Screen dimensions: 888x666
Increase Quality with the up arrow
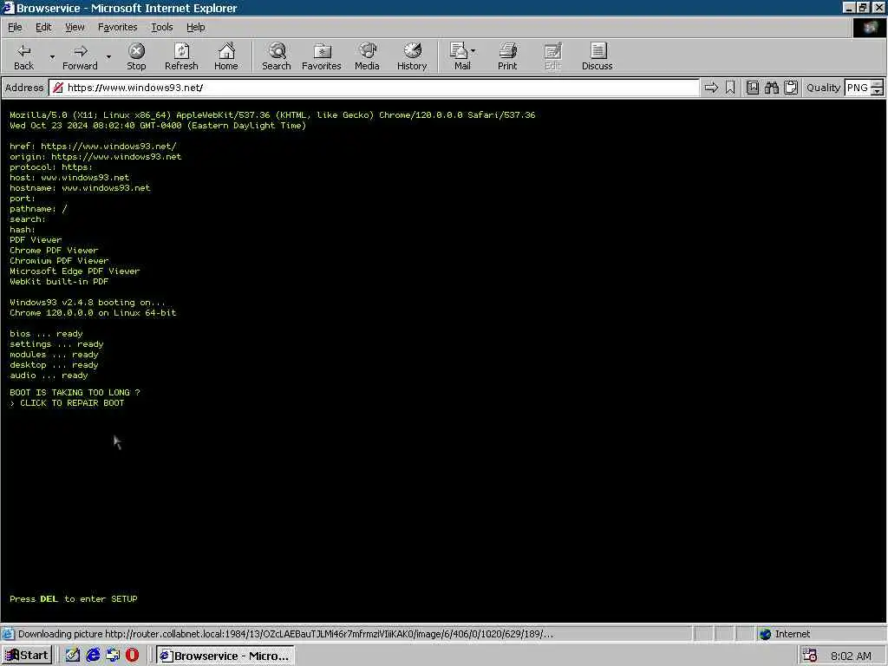(x=878, y=84)
